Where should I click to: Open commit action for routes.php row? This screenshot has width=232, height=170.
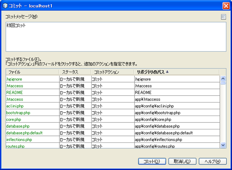pos(113,146)
